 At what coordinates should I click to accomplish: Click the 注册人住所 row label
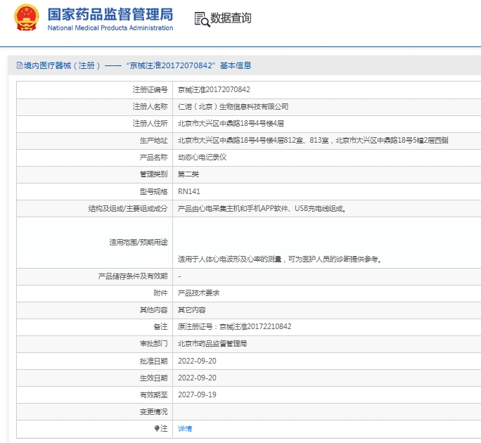(x=150, y=123)
